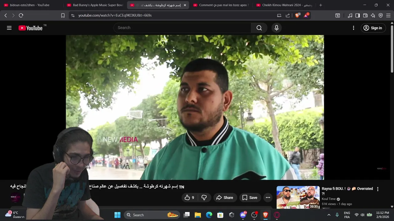Go back in browser history
The width and height of the screenshot is (394, 221).
click(6, 15)
